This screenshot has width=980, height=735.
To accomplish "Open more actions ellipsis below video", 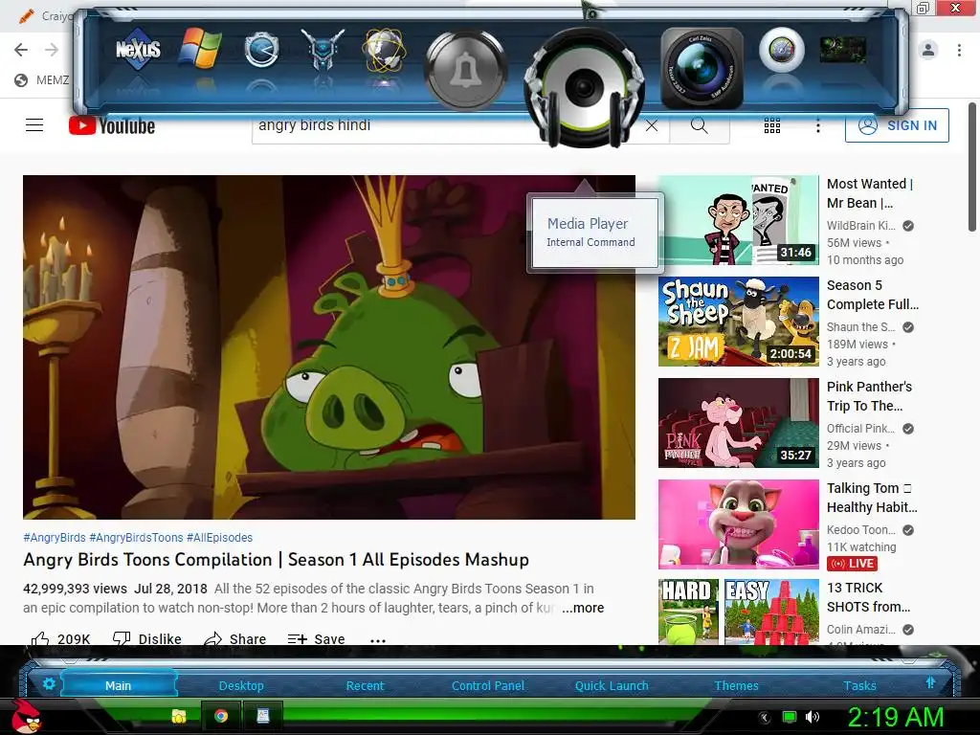I will 377,639.
